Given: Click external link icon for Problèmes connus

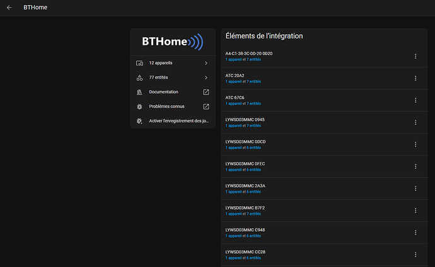Looking at the screenshot, I should coord(206,106).
